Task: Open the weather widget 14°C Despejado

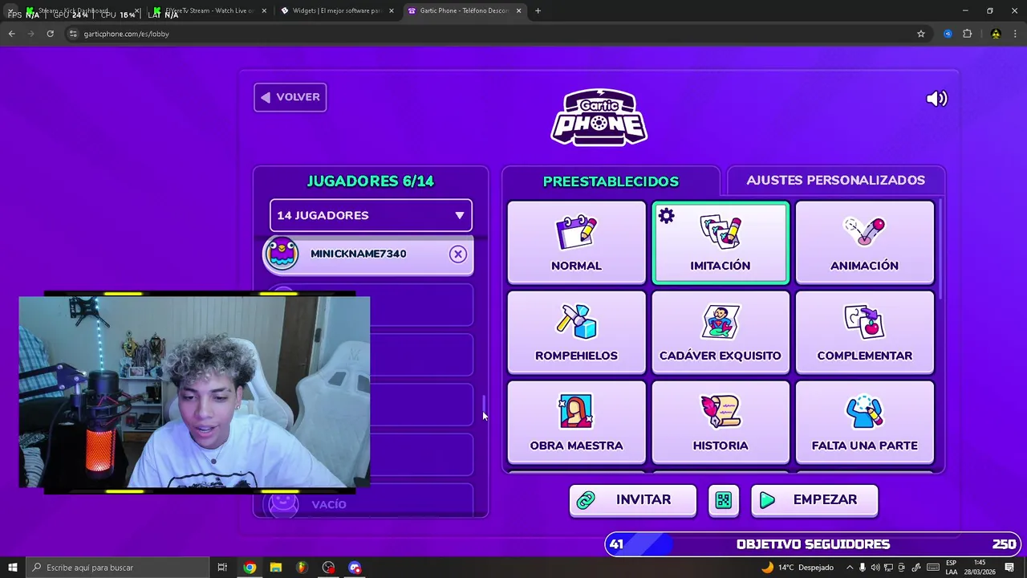Action: point(797,568)
